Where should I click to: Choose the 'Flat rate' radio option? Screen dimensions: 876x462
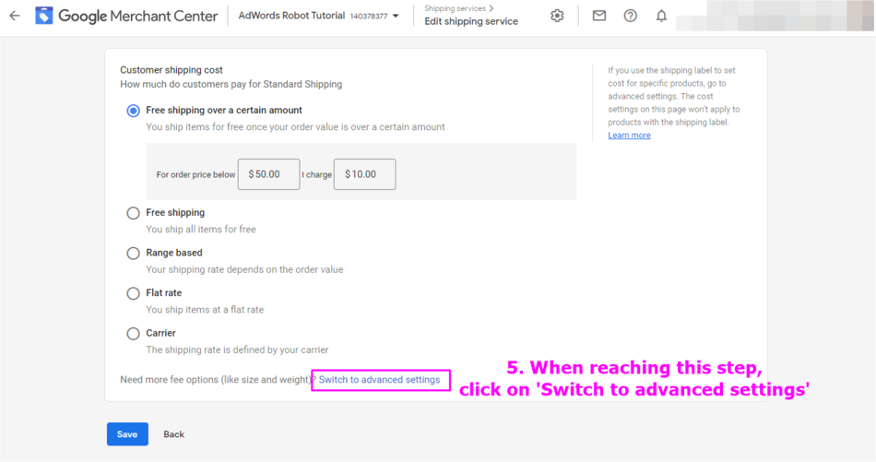[x=134, y=293]
